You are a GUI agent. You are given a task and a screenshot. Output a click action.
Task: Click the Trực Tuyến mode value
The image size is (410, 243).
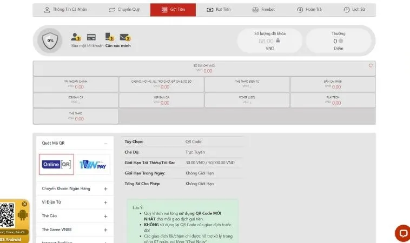[x=195, y=152]
